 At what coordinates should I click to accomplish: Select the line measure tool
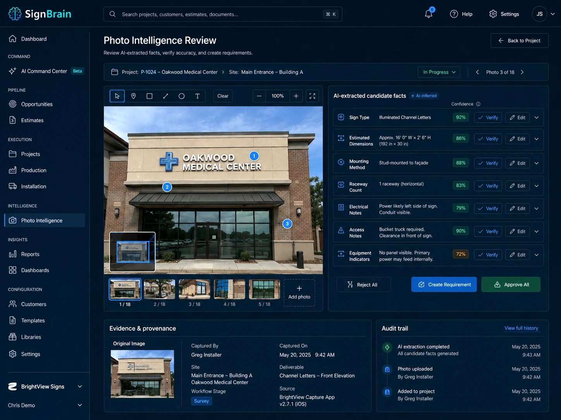click(x=165, y=96)
